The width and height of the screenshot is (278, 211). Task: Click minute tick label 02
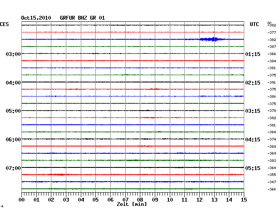[x=51, y=200]
